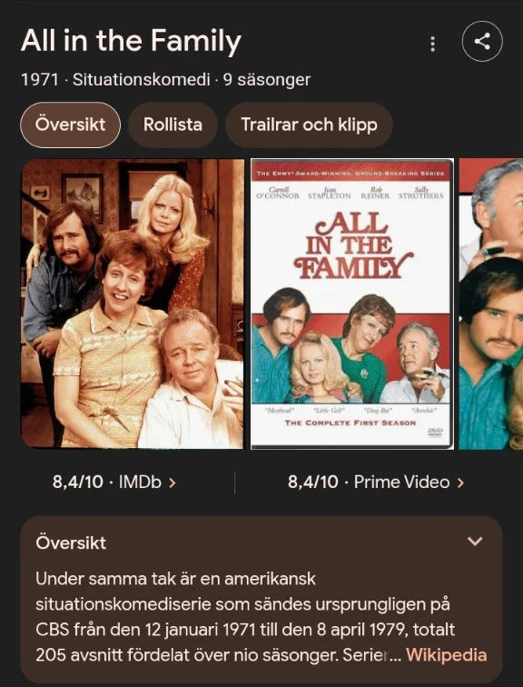
Task: Click the All in the Family title
Action: click(131, 41)
